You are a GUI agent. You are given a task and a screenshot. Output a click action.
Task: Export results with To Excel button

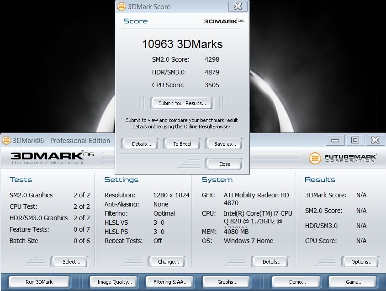182,144
